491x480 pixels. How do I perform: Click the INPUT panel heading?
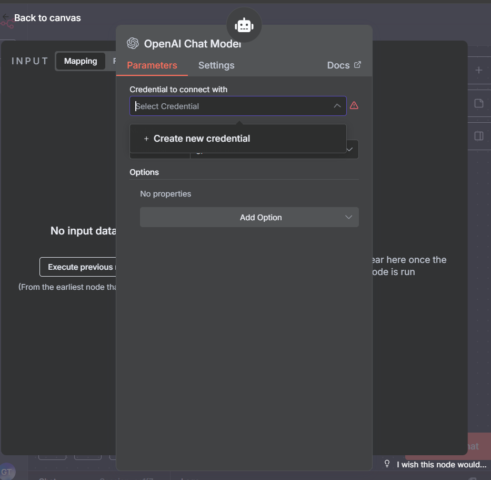[x=30, y=61]
